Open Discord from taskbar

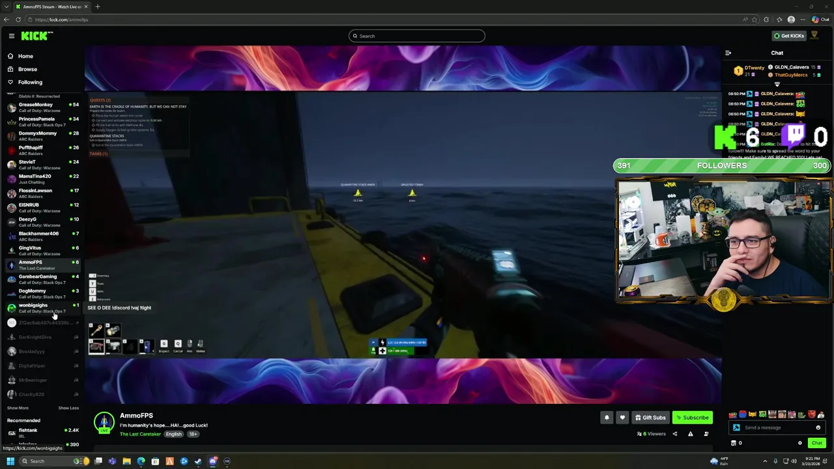click(212, 461)
